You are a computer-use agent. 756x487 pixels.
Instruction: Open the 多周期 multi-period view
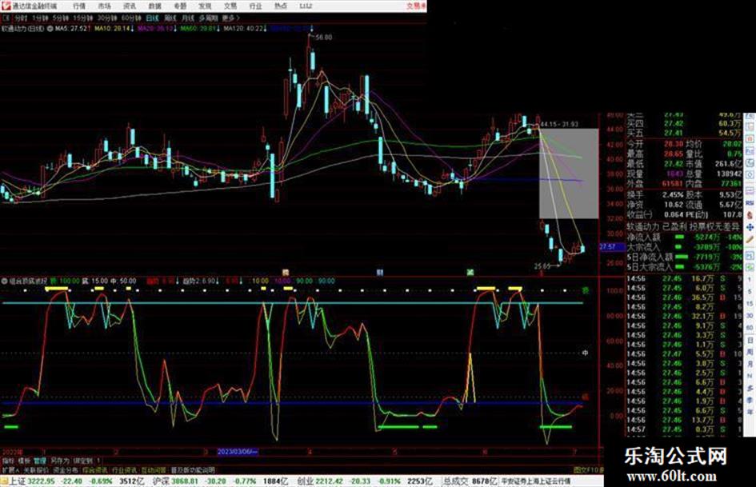click(208, 18)
